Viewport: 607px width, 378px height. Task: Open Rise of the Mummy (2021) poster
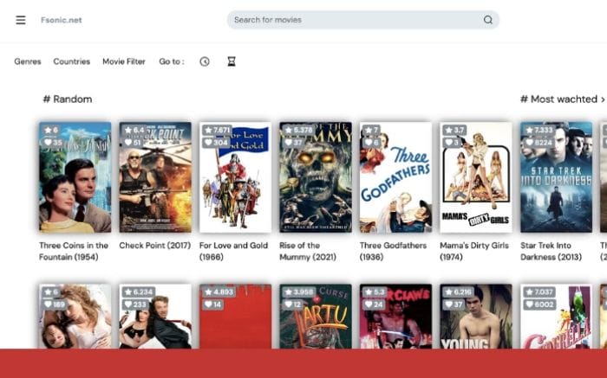[x=316, y=177]
